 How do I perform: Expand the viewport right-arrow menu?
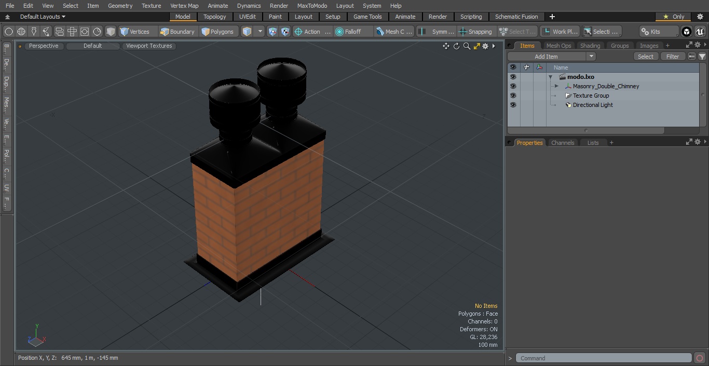click(494, 46)
